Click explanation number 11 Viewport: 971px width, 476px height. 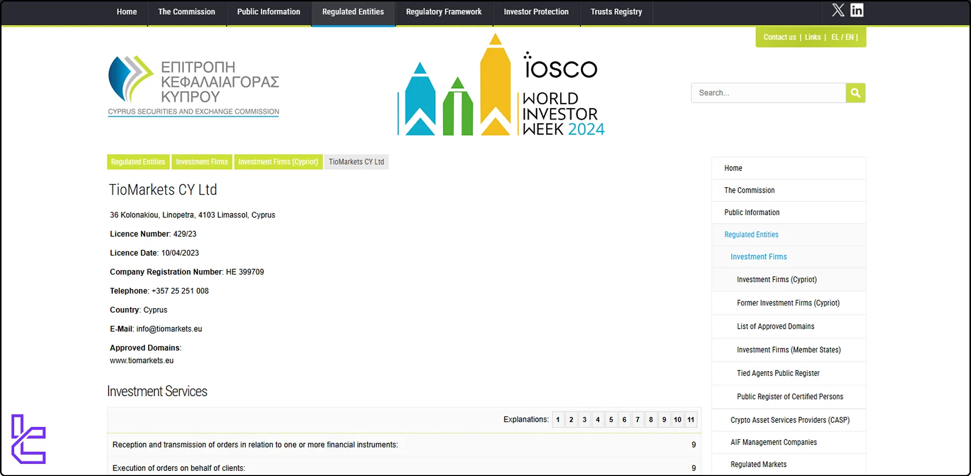tap(691, 420)
